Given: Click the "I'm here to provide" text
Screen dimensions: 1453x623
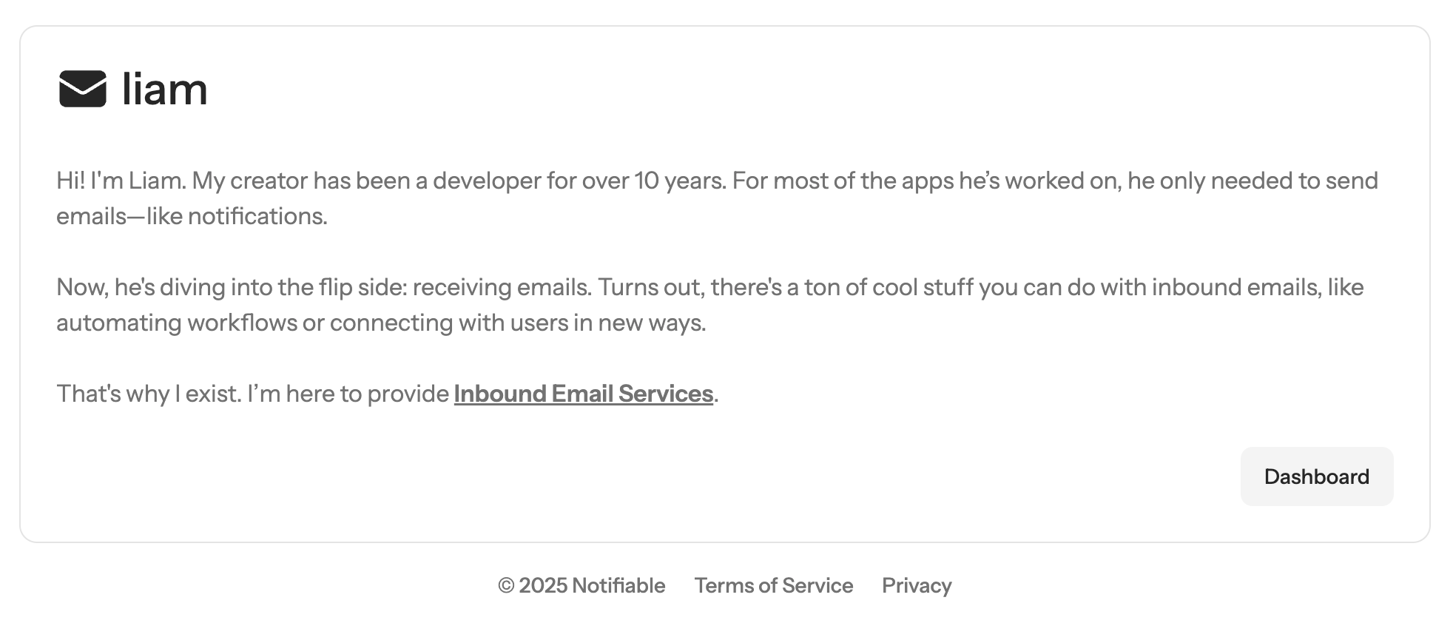Looking at the screenshot, I should pos(348,394).
